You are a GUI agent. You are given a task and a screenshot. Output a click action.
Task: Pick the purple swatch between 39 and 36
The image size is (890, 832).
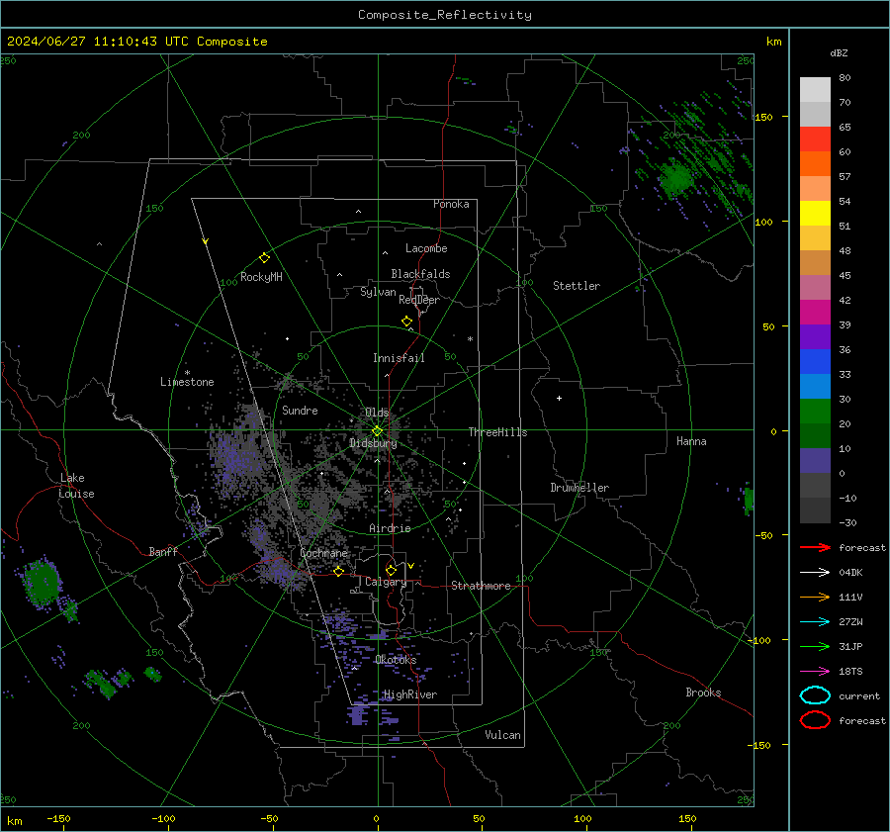click(815, 337)
